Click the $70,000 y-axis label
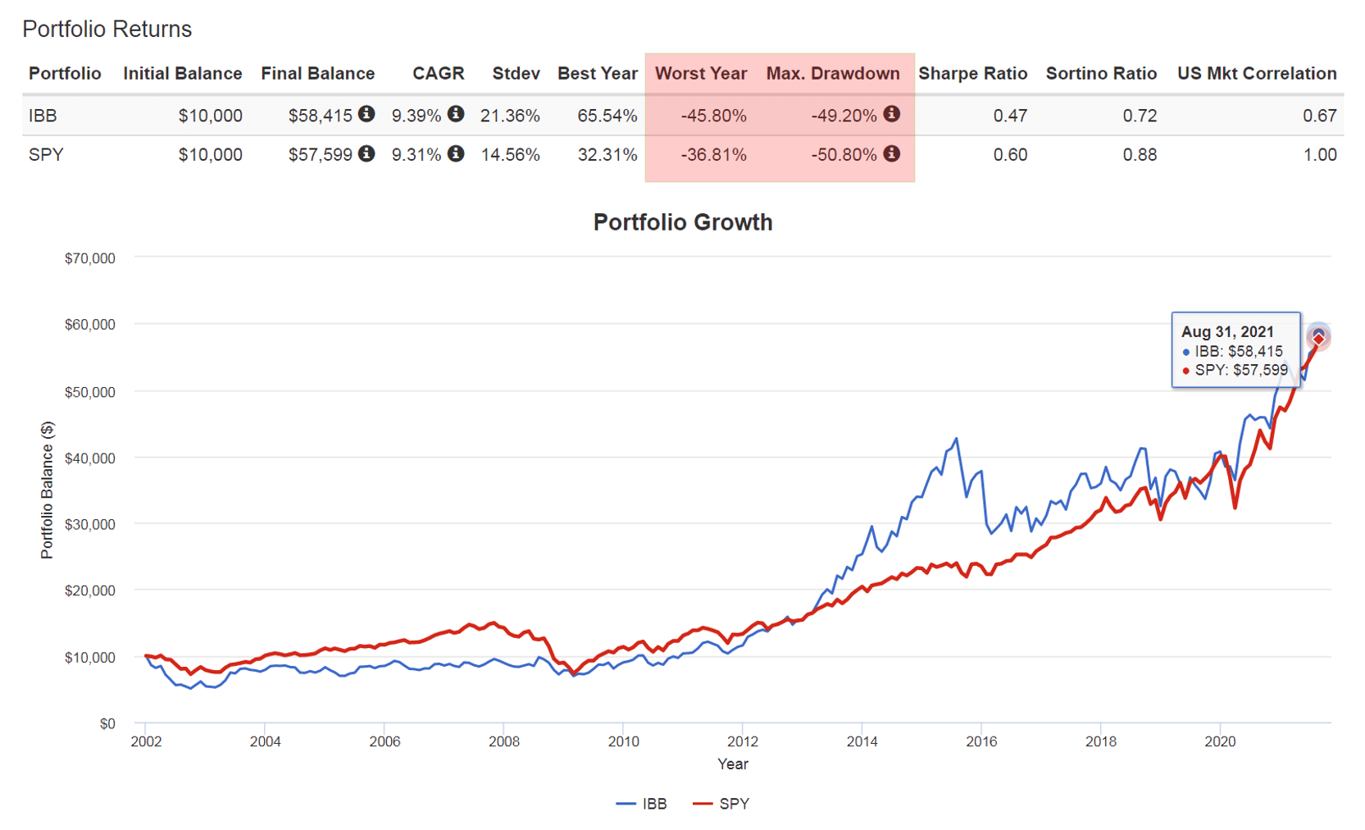1365x830 pixels. click(x=90, y=258)
